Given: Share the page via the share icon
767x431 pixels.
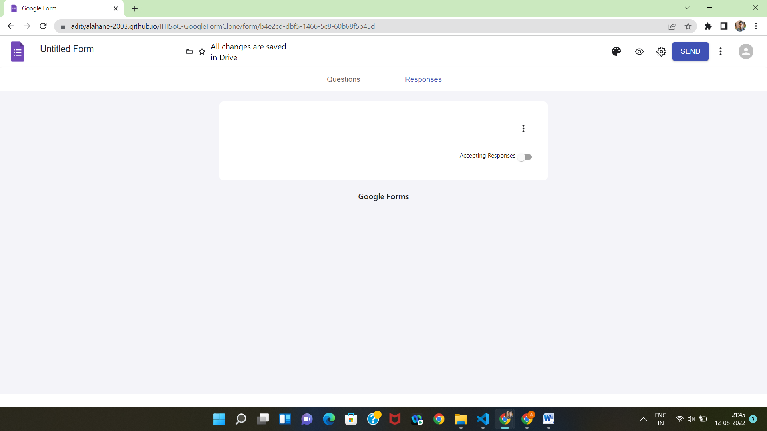Looking at the screenshot, I should [672, 26].
